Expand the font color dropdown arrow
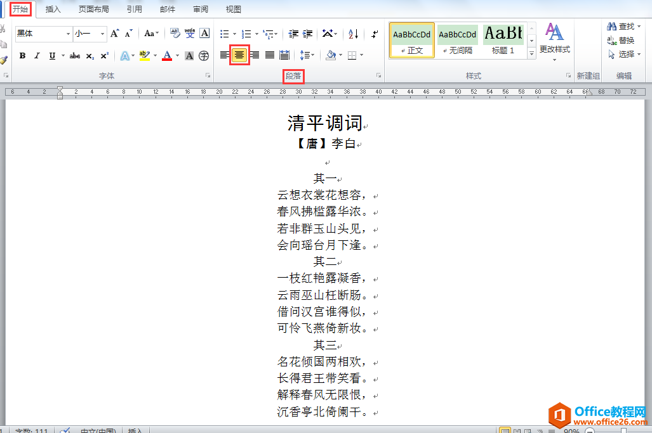Screen dimensions: 652x433 (178, 56)
